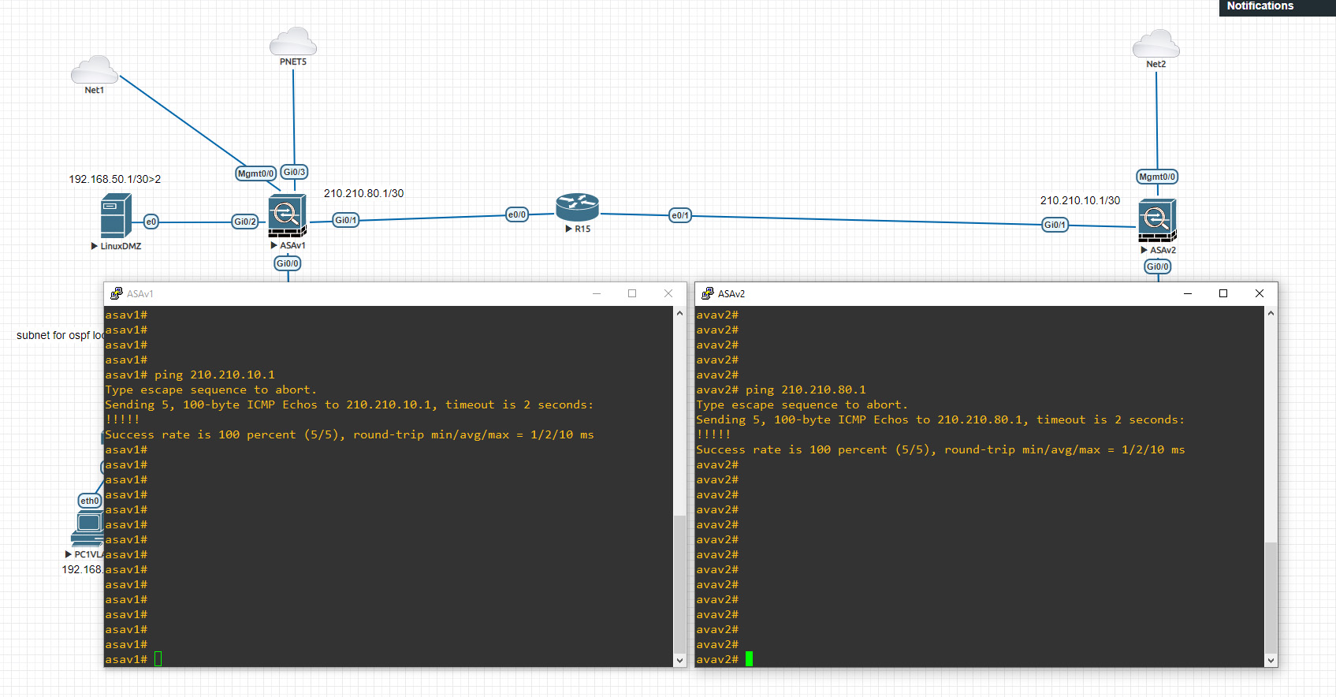
Task: Click the cursor prompt line in ASAv2 terminal
Action: click(x=725, y=659)
